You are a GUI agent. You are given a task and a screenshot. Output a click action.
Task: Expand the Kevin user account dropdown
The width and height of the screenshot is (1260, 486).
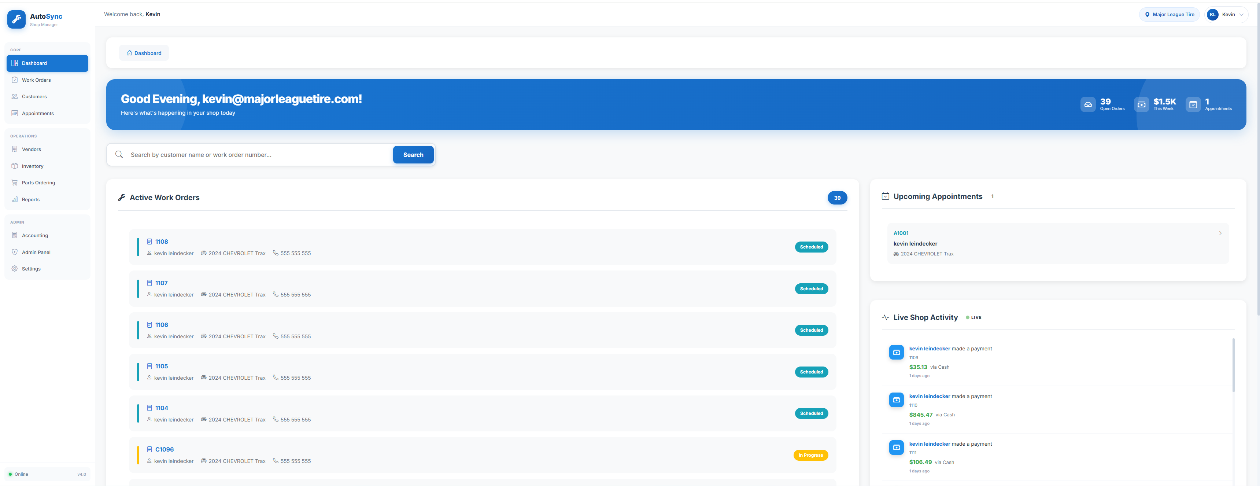[1227, 14]
